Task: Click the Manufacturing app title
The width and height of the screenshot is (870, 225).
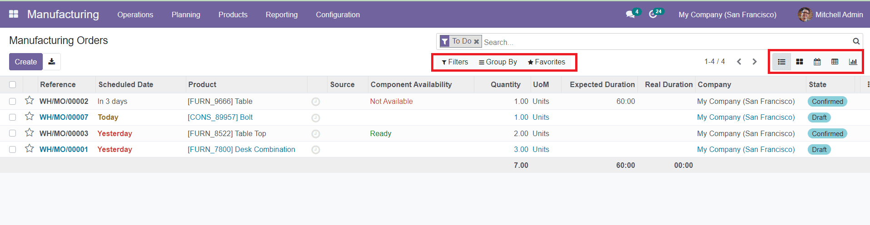Action: coord(63,14)
